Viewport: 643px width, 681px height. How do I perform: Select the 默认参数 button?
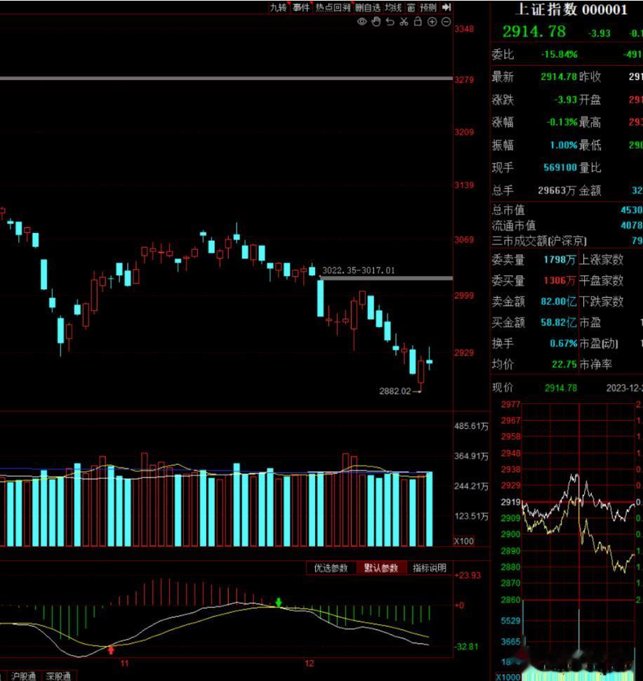point(381,568)
